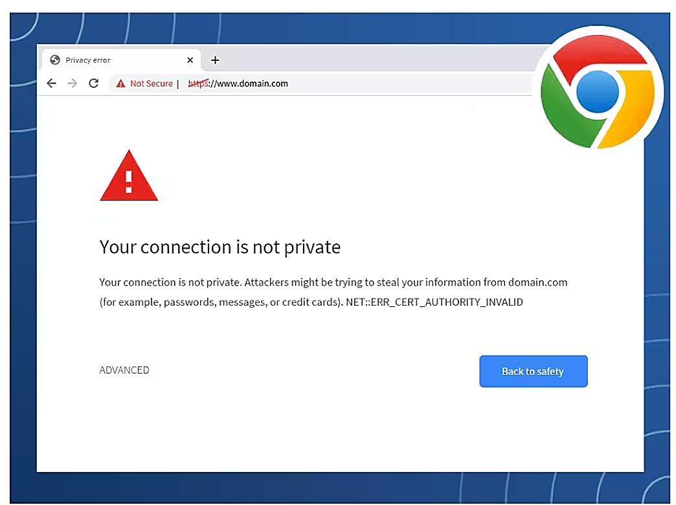The width and height of the screenshot is (676, 505).
Task: Click domain.com in the warning paragraph
Action: [x=537, y=282]
